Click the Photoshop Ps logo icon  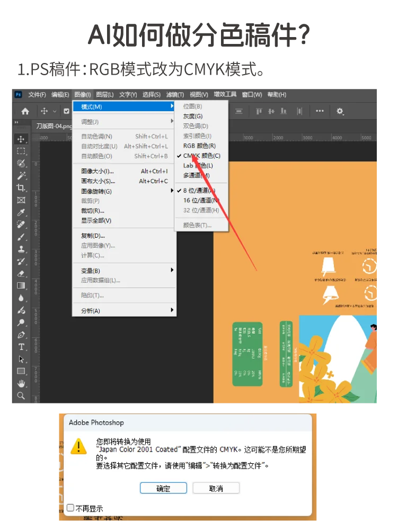point(18,95)
